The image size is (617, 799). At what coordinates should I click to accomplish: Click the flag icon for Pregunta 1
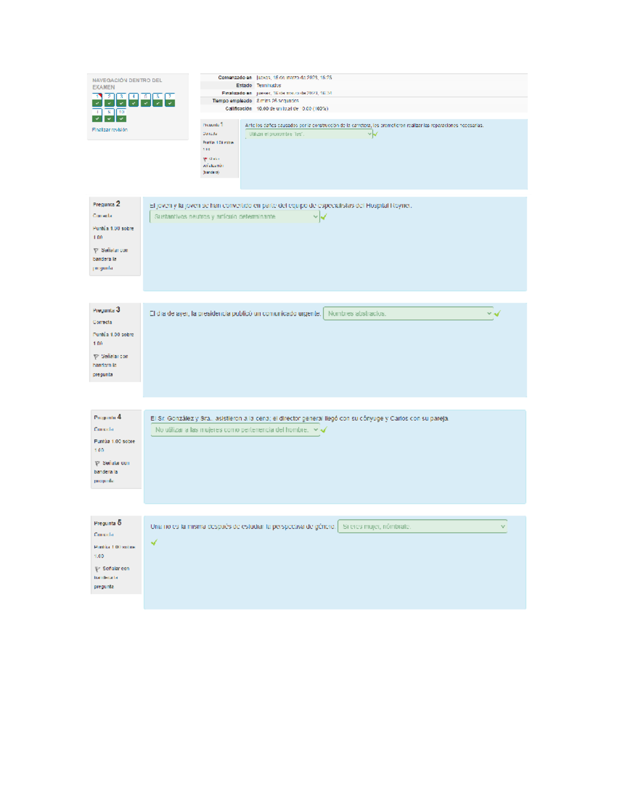205,159
